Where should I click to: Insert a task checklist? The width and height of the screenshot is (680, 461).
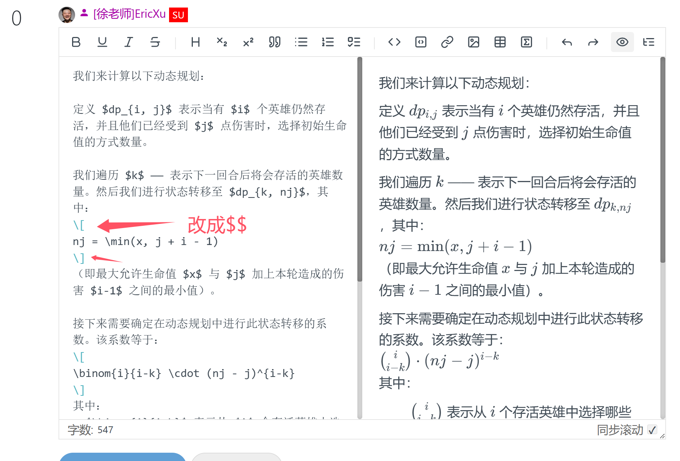pos(354,42)
